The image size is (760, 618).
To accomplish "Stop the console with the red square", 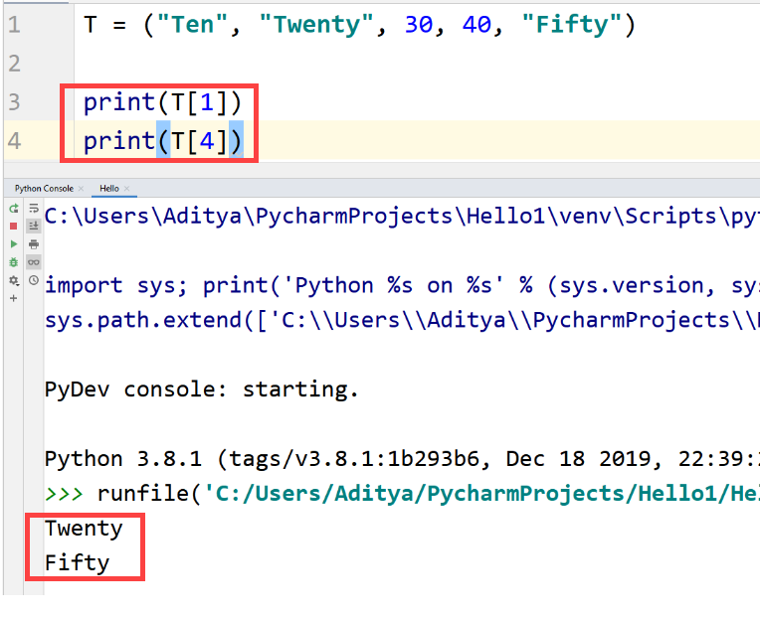I will 14,226.
